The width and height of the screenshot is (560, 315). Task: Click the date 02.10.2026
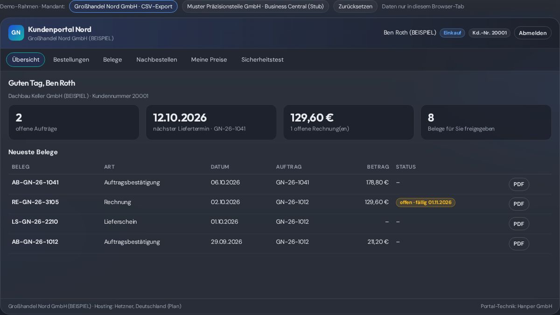coord(225,202)
